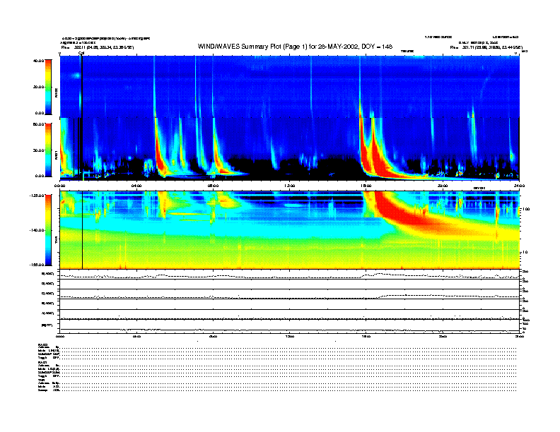
Task: Click 08:00 tick label under RAD1 spectrogram
Action: pyautogui.click(x=213, y=186)
